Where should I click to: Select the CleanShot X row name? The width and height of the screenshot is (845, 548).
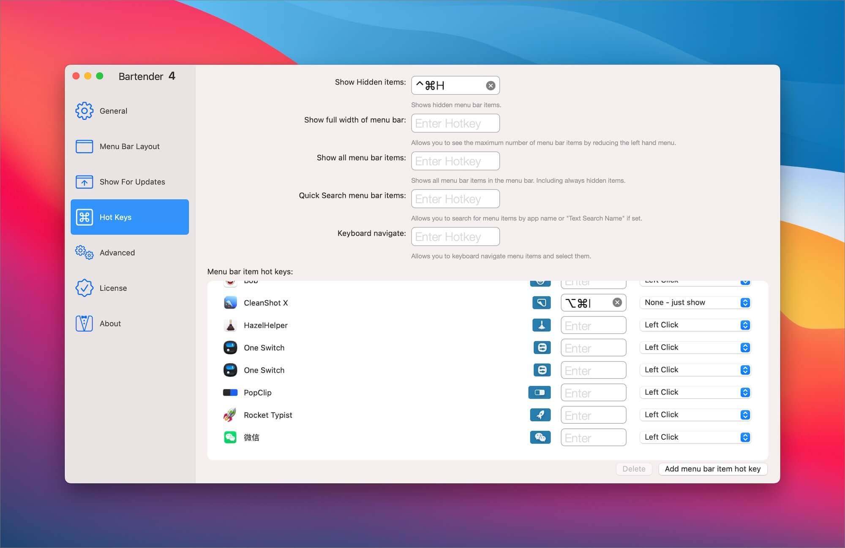coord(266,303)
